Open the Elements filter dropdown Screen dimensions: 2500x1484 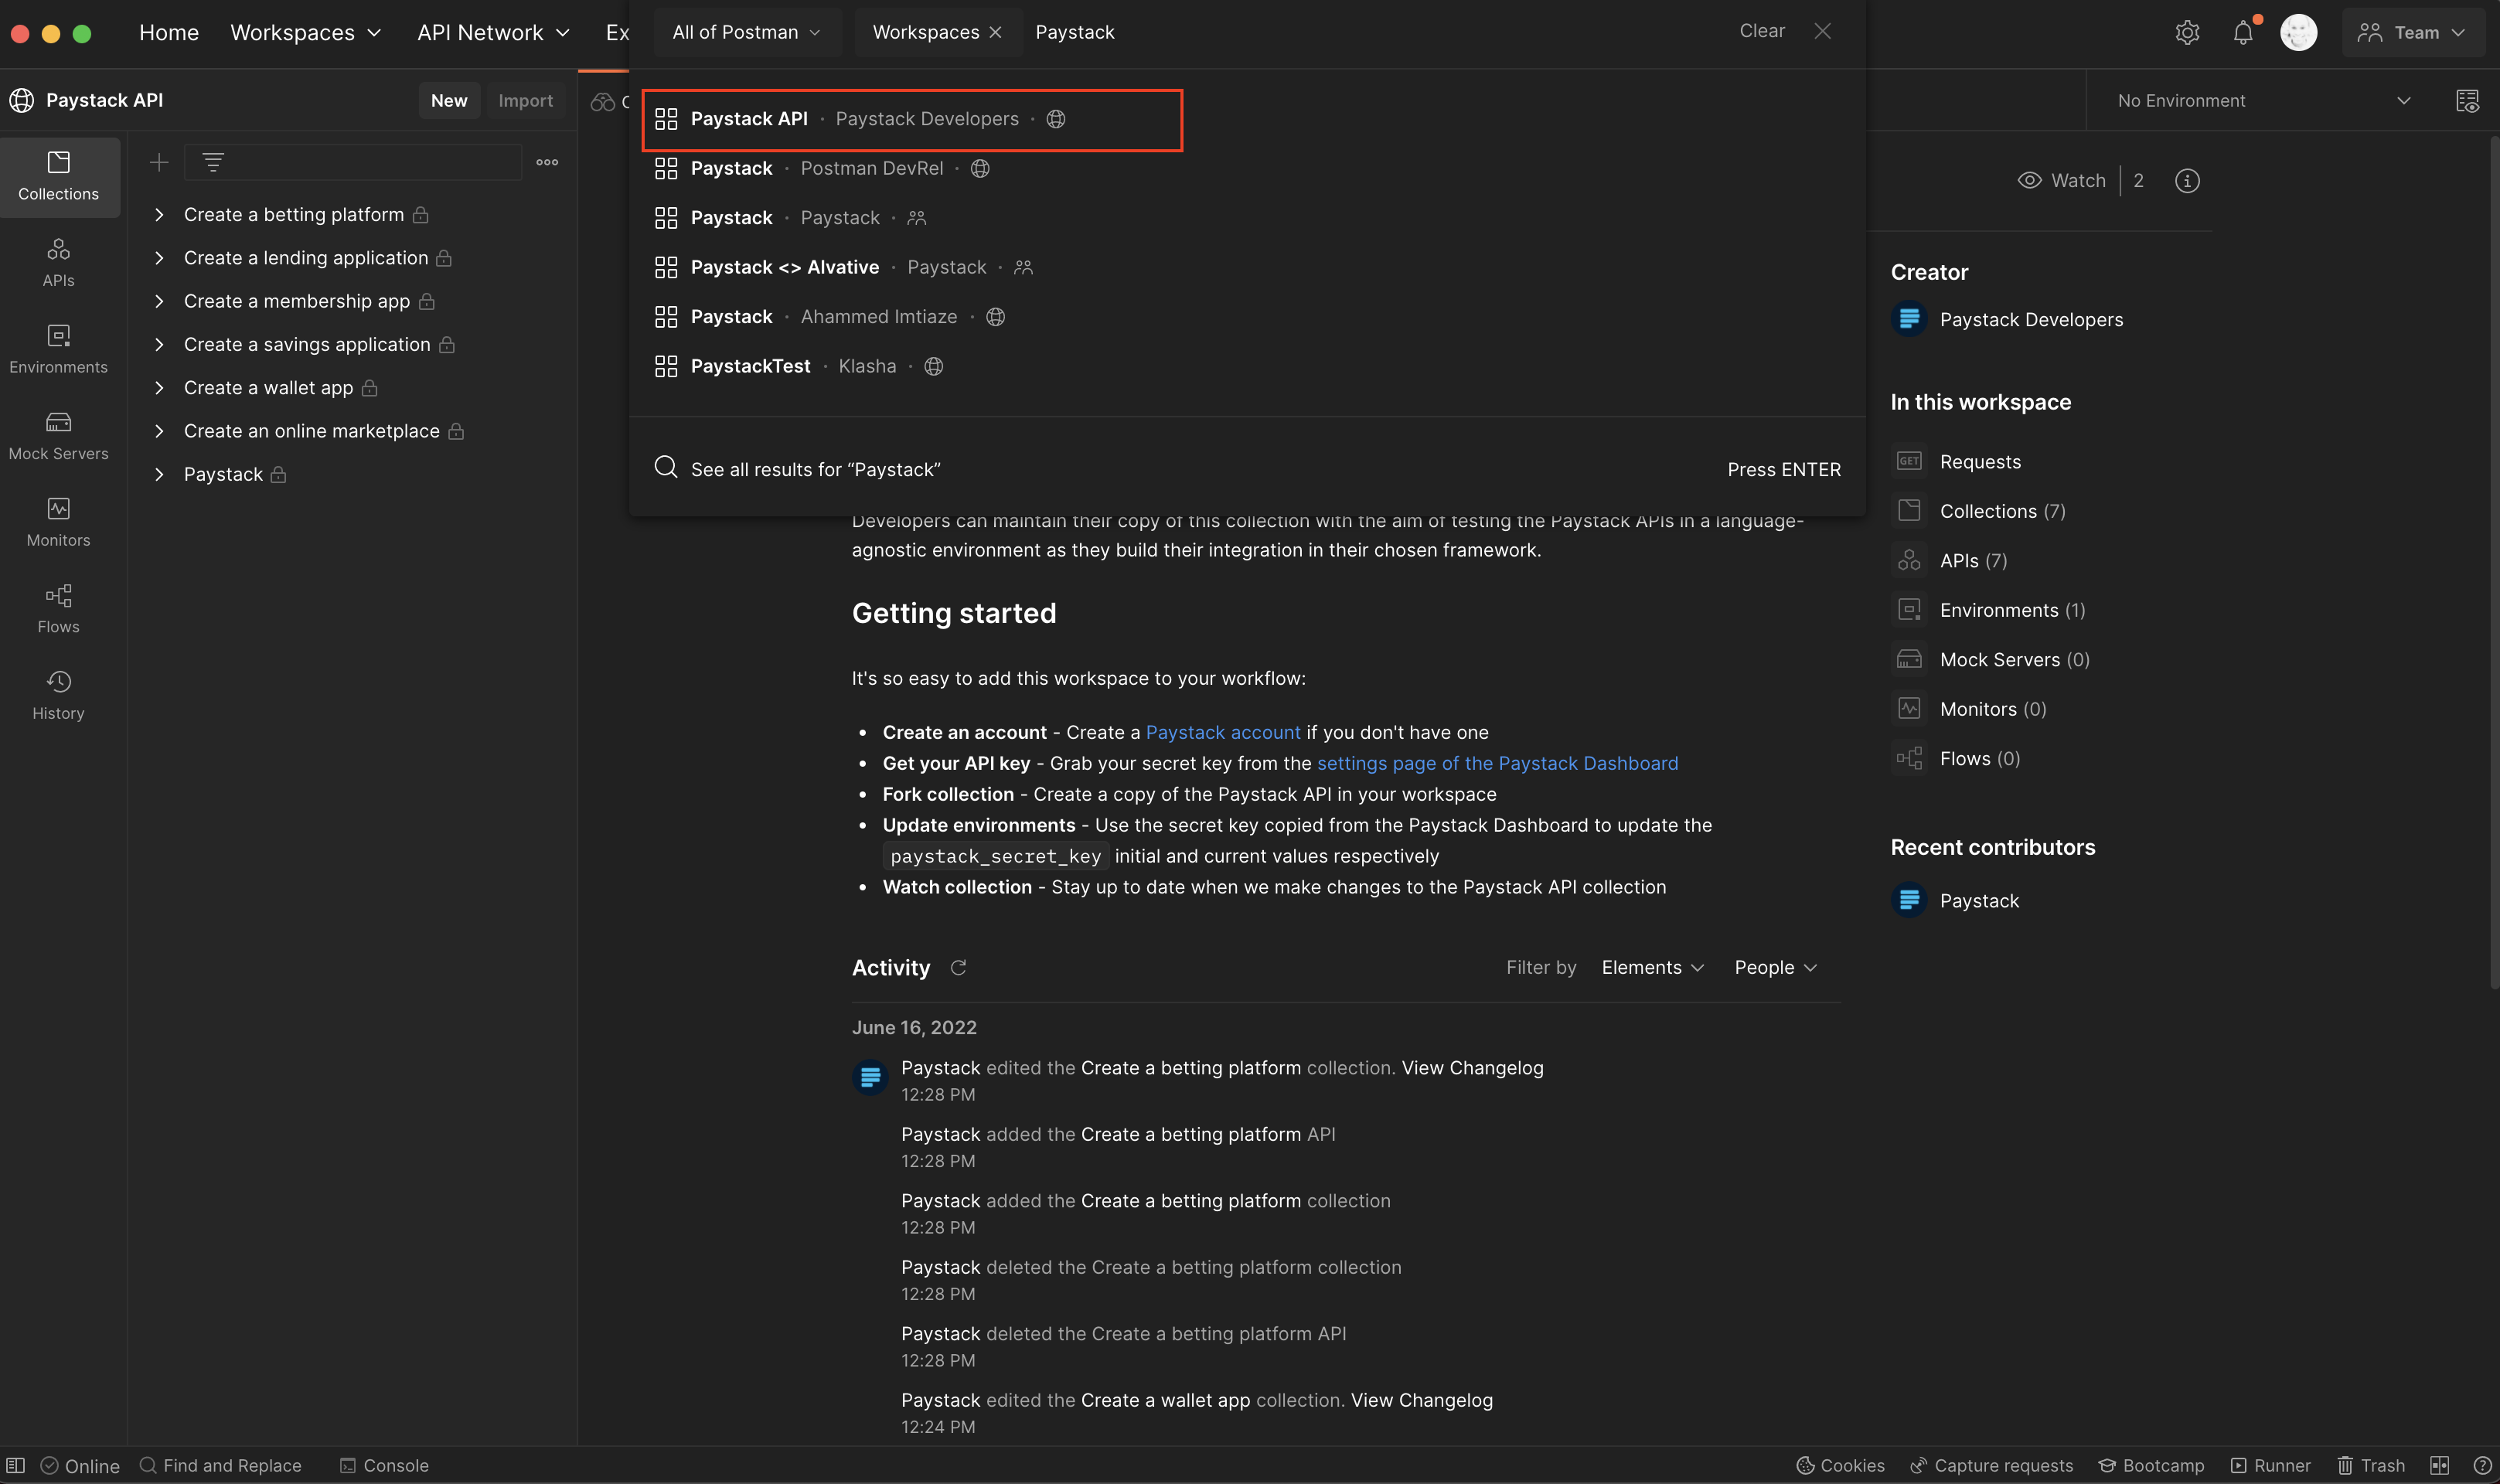point(1652,968)
